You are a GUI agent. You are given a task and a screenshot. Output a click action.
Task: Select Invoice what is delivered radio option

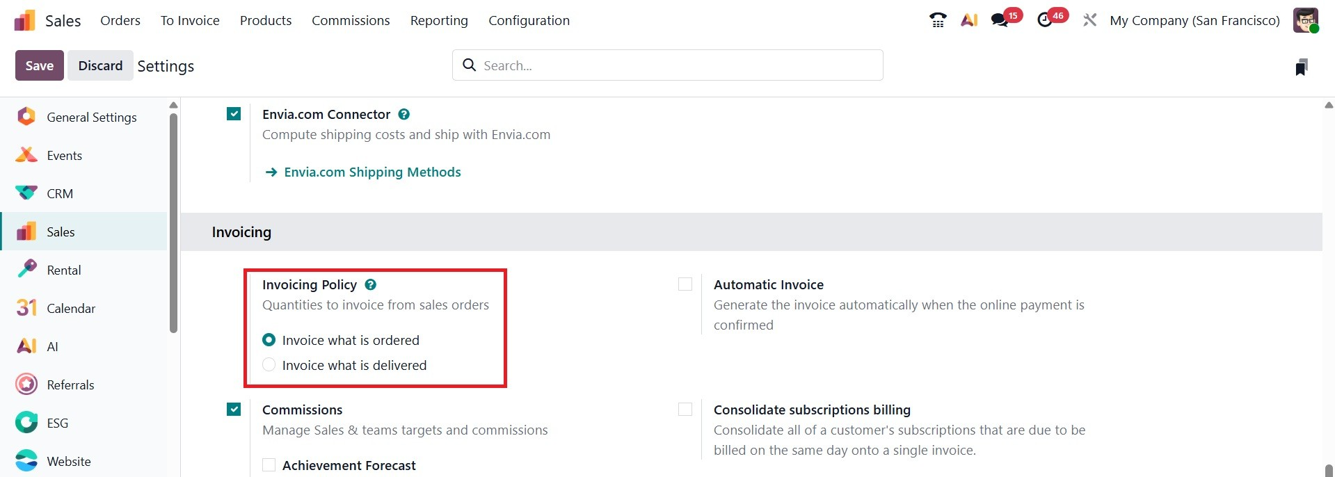(x=269, y=365)
